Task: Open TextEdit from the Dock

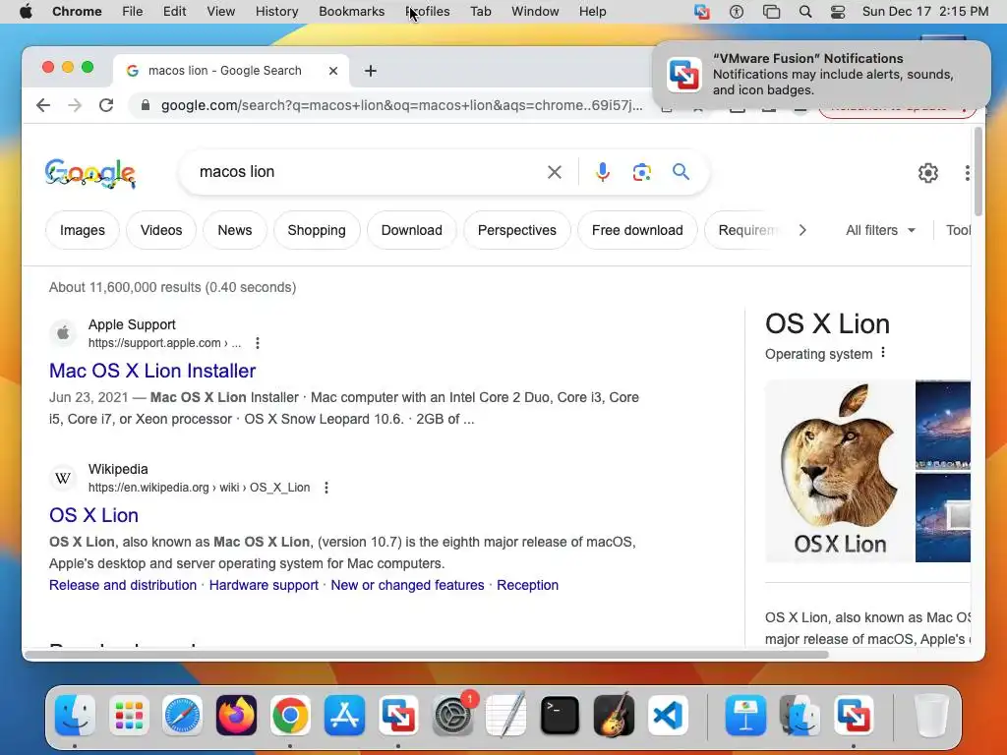Action: click(506, 716)
